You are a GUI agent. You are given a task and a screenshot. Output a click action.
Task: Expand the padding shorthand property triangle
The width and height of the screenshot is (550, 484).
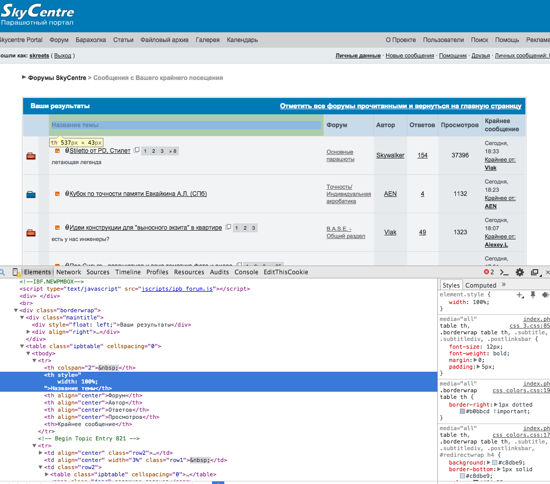pyautogui.click(x=478, y=367)
